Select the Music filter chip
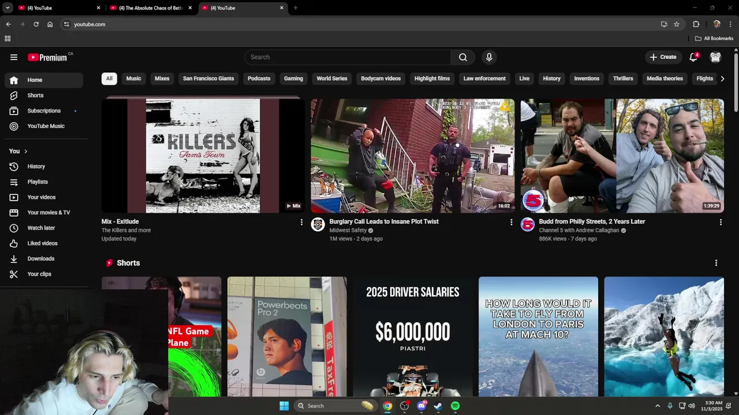739x415 pixels. 133,78
